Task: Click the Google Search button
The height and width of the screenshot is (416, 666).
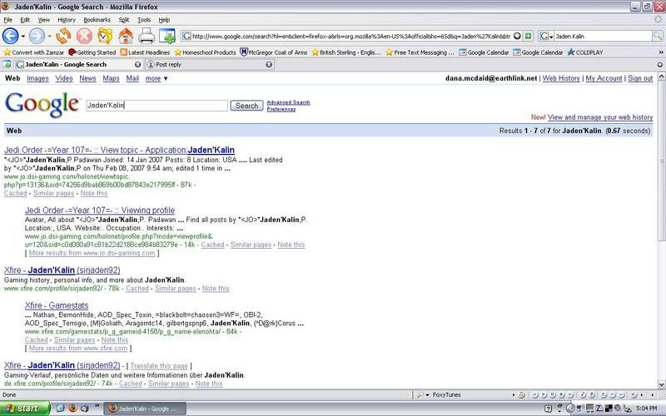Action: [246, 106]
